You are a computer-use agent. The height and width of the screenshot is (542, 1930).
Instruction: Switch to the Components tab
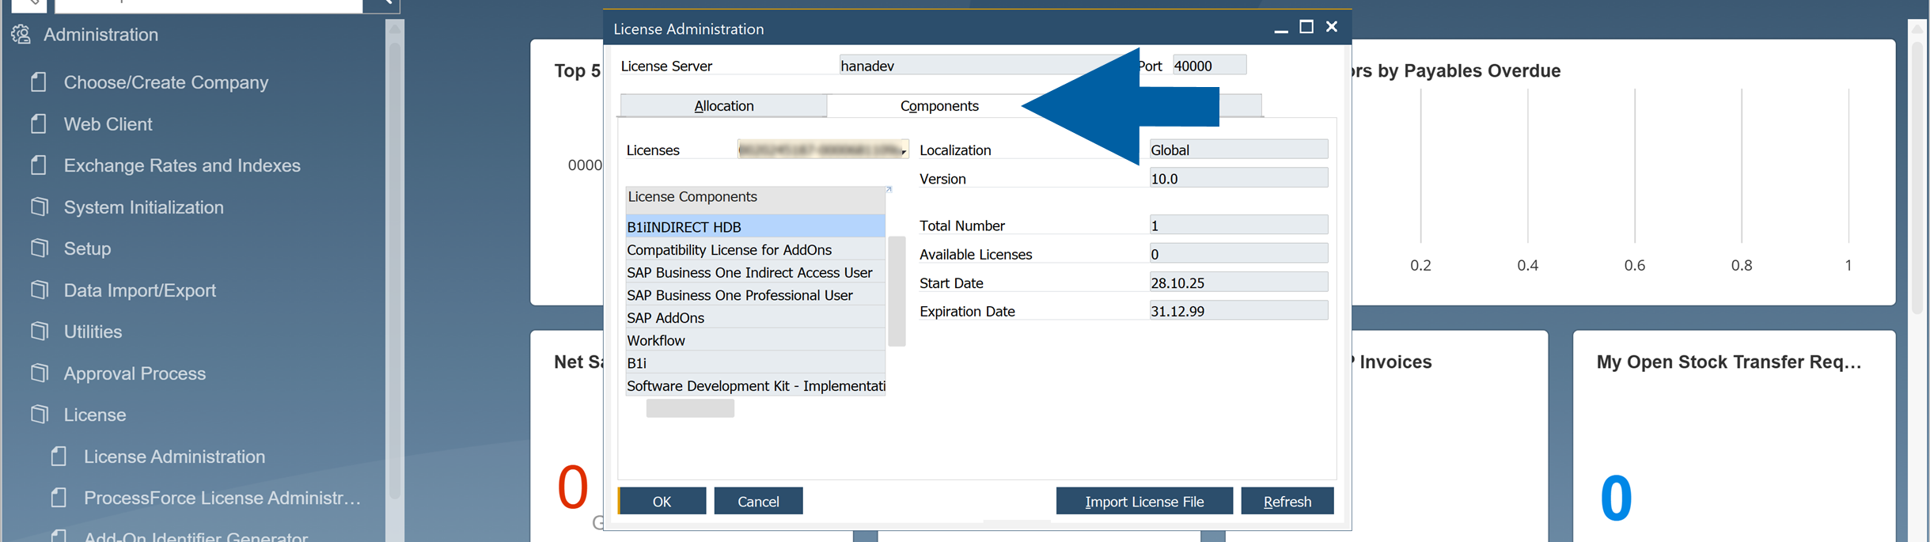(939, 106)
